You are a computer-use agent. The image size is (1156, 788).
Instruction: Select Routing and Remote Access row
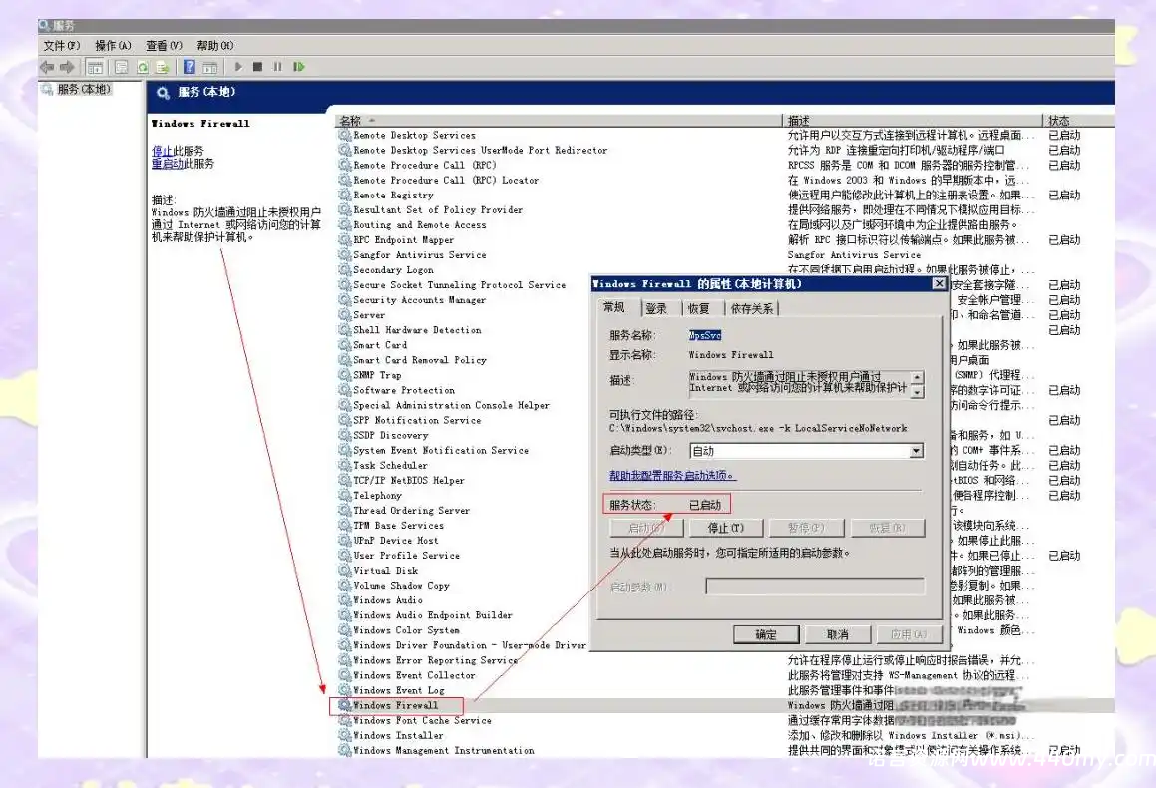420,224
